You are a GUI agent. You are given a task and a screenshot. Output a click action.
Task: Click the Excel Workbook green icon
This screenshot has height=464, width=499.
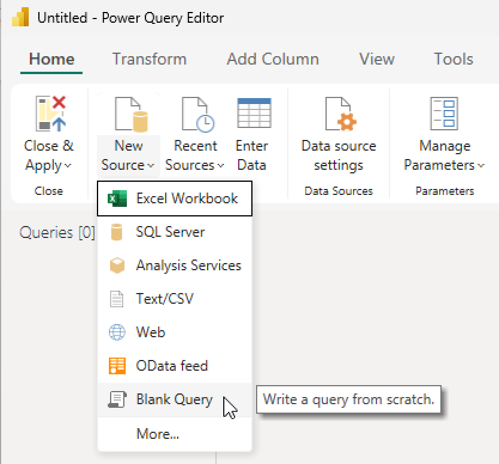coord(117,199)
